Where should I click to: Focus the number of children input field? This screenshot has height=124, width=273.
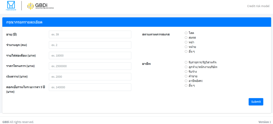tap(90, 45)
